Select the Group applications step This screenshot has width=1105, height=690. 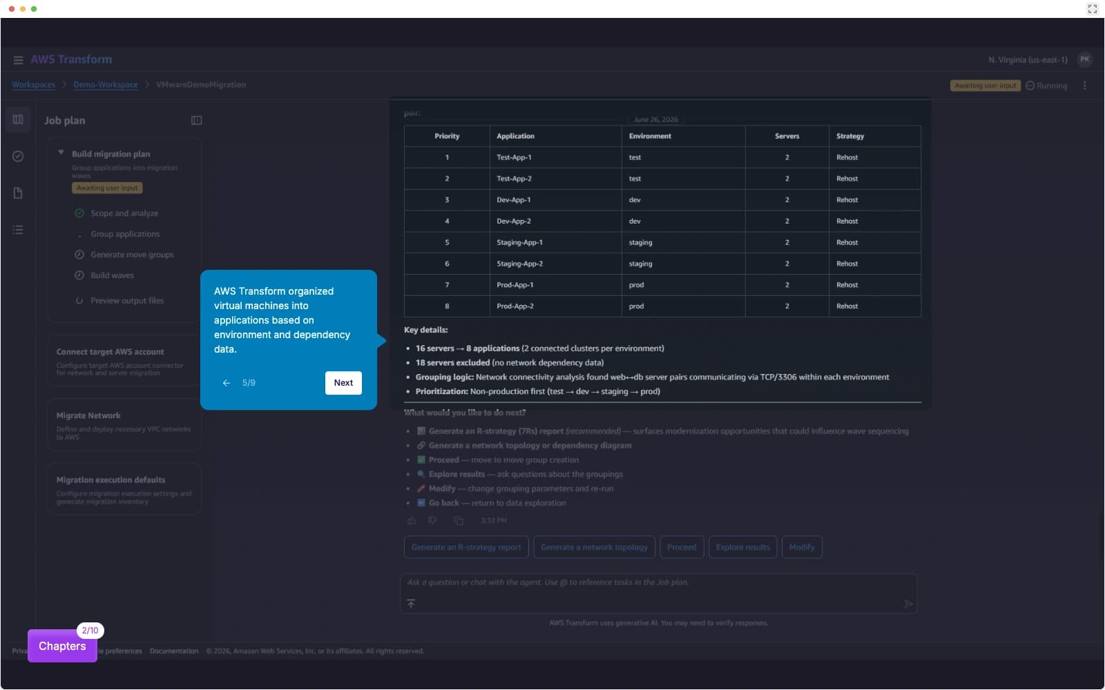[x=125, y=234]
